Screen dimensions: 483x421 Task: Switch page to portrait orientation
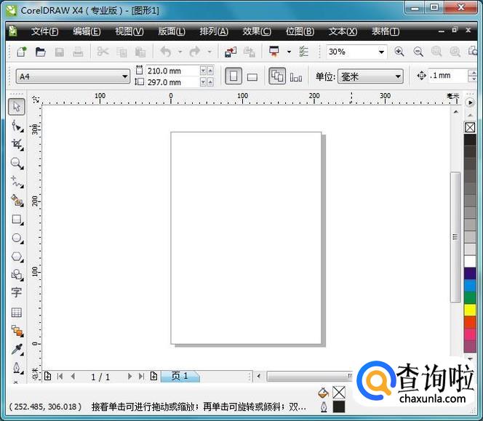pyautogui.click(x=233, y=76)
